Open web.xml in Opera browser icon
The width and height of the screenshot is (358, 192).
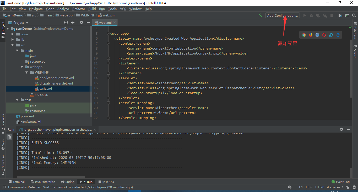[x=324, y=35]
